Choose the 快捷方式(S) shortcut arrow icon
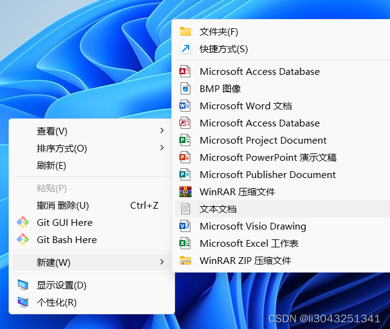The image size is (390, 329). click(185, 48)
